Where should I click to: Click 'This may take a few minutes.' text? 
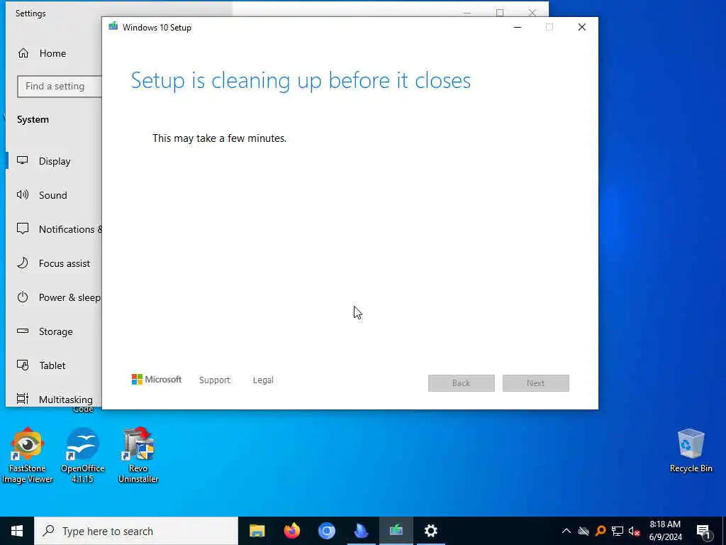point(220,138)
